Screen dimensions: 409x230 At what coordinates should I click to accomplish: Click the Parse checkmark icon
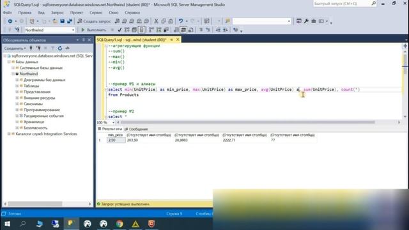120,30
